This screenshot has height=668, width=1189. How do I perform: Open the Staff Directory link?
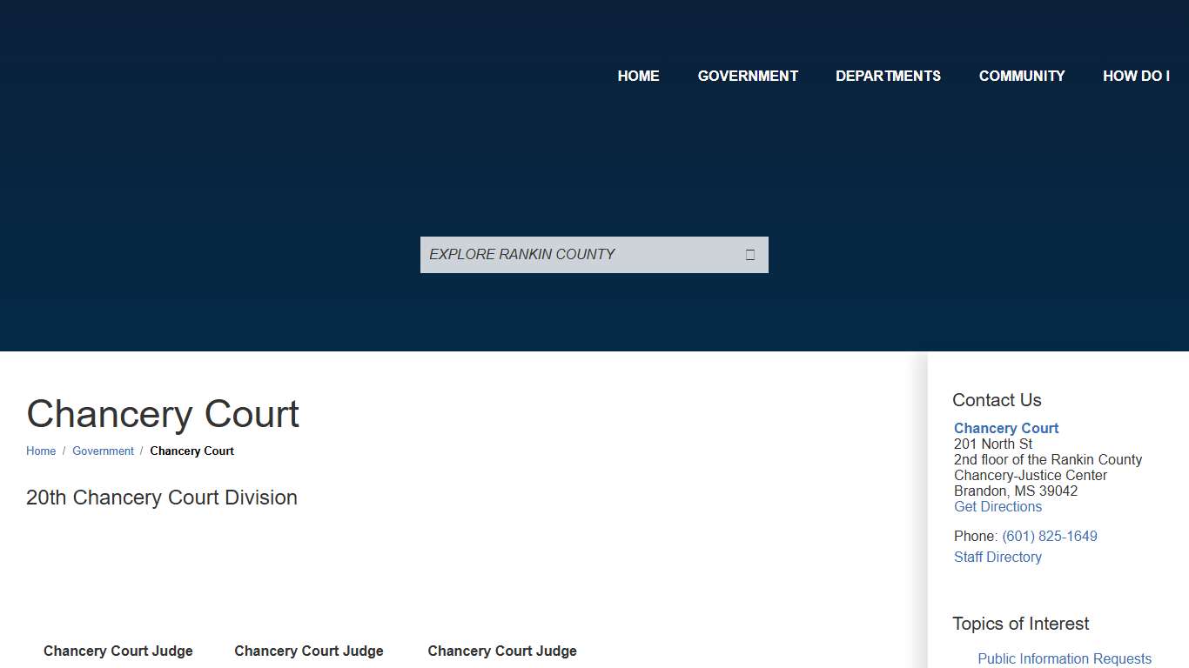click(998, 557)
